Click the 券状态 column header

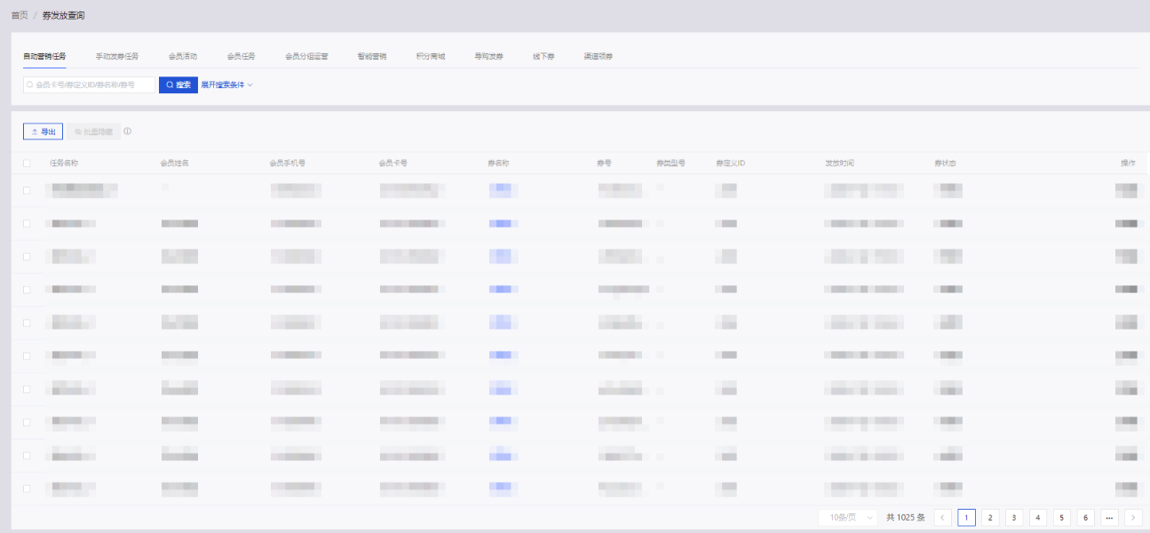pos(945,163)
